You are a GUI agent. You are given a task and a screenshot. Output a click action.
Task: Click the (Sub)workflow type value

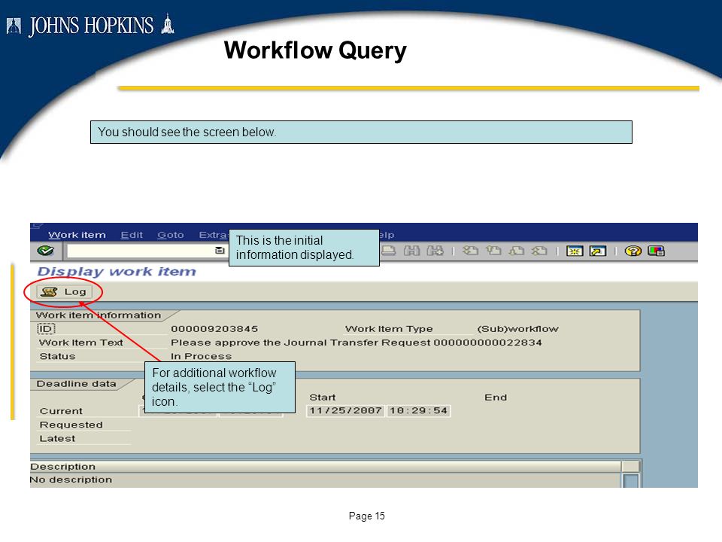click(517, 329)
